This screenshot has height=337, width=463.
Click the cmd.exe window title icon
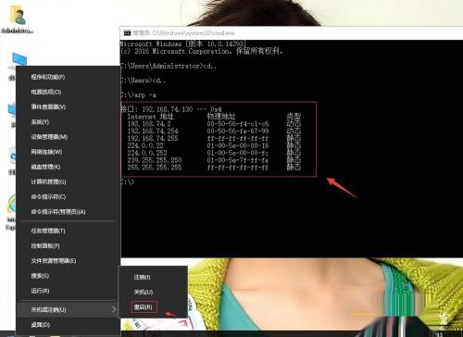pyautogui.click(x=127, y=32)
